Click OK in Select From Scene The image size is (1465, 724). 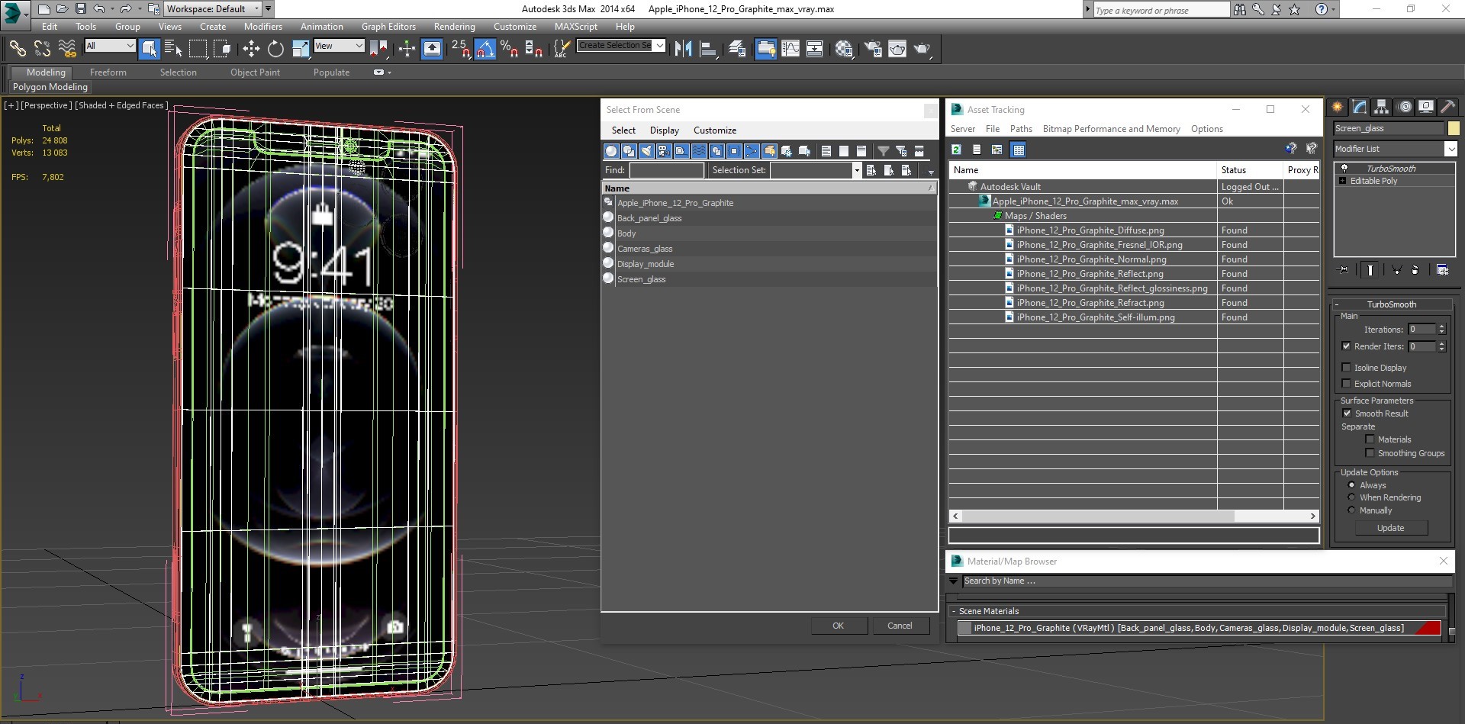[x=839, y=626]
